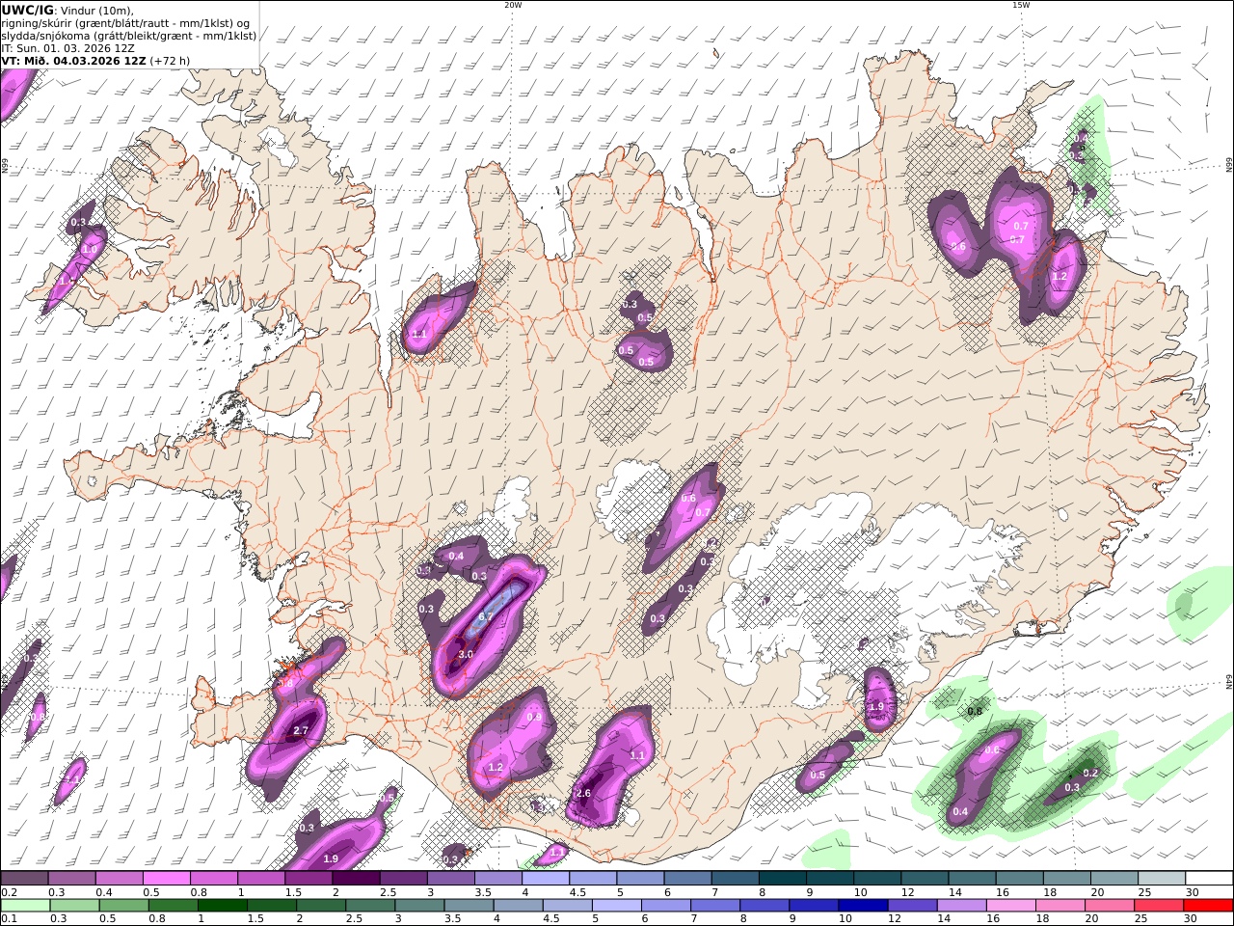Click the 2.6 snowfall value on the map
Image resolution: width=1234 pixels, height=926 pixels.
[x=583, y=794]
